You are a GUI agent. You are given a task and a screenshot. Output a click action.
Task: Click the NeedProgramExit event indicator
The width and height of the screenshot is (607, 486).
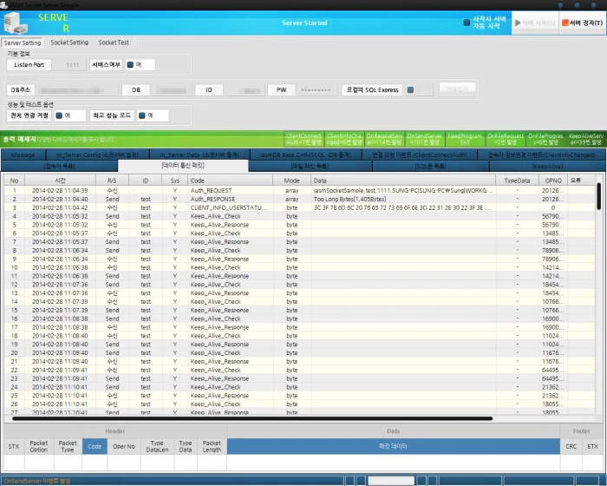(x=465, y=139)
